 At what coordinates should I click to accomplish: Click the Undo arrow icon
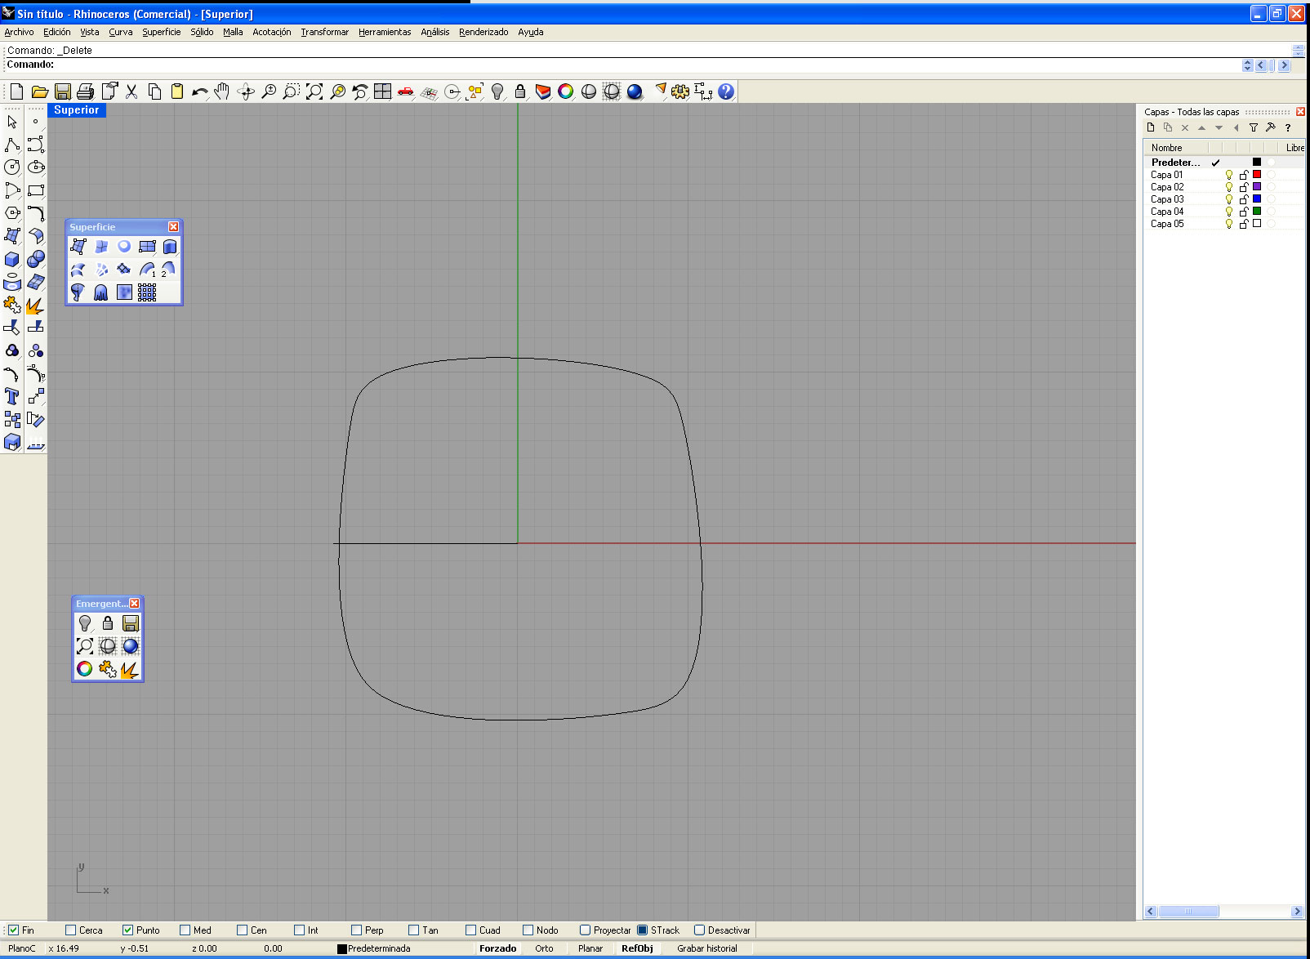click(x=199, y=91)
